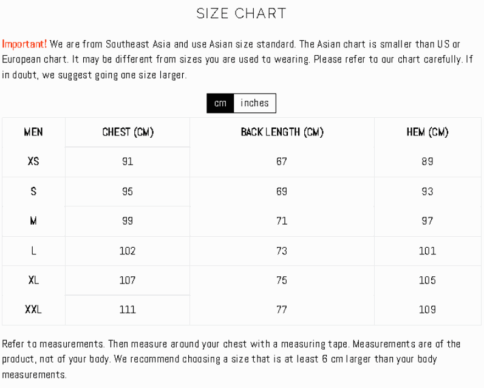The width and height of the screenshot is (484, 388).
Task: Select the XS size row label
Action: pyautogui.click(x=33, y=161)
